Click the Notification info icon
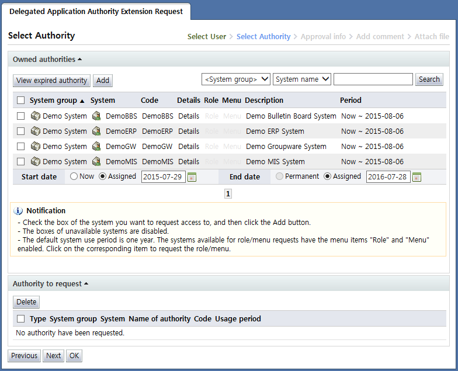Image resolution: width=458 pixels, height=371 pixels. pyautogui.click(x=18, y=211)
